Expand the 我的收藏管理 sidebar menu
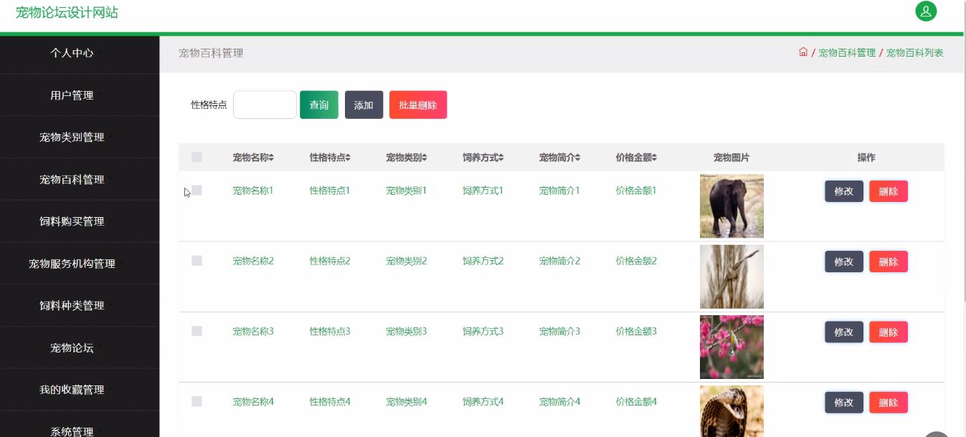Viewport: 966px width, 437px height. click(x=72, y=390)
